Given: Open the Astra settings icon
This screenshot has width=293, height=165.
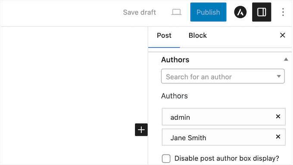Looking at the screenshot, I should (240, 12).
